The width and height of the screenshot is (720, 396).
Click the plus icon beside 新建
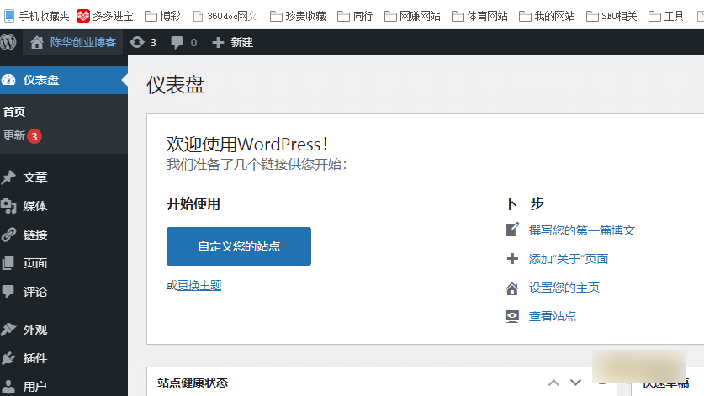click(x=218, y=43)
